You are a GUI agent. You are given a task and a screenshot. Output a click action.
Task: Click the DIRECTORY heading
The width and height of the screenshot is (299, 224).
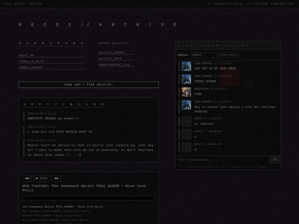(51, 43)
